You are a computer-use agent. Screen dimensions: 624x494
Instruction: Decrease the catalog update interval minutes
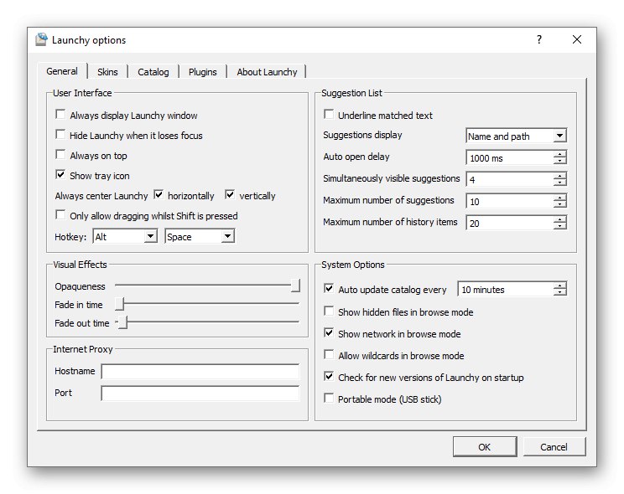(x=559, y=292)
